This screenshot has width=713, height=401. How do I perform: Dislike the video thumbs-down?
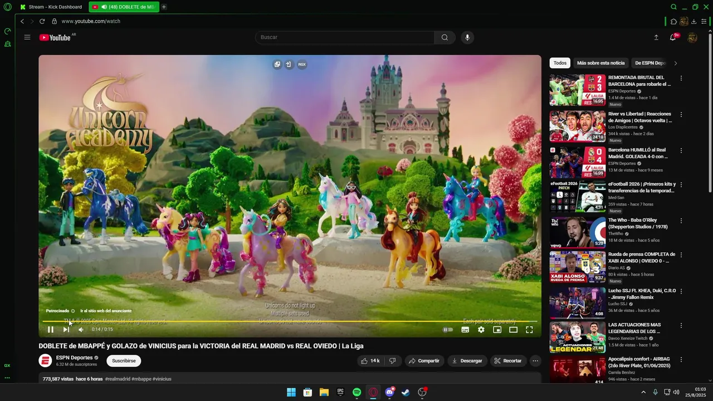pyautogui.click(x=393, y=361)
